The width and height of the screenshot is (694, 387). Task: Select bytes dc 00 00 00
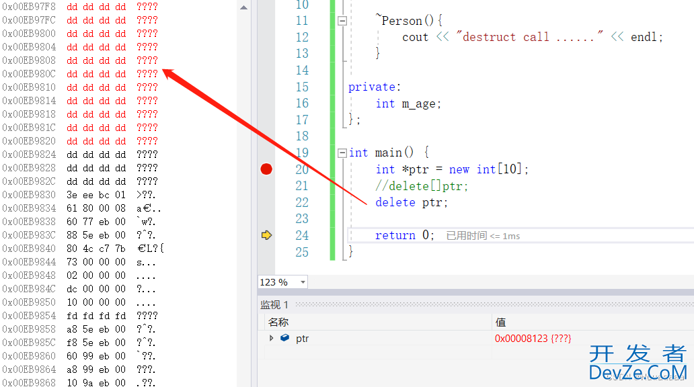point(96,289)
